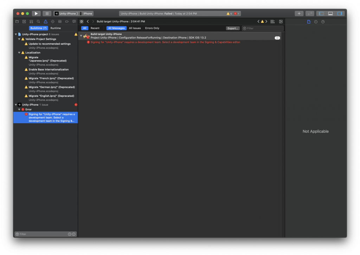Click the red error count icon in the toolbar
Viewport: 360px width, 255px height.
[x=235, y=14]
